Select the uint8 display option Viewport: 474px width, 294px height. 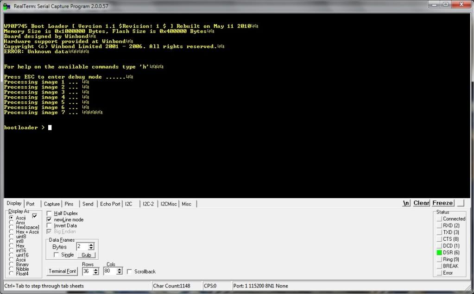point(11,237)
